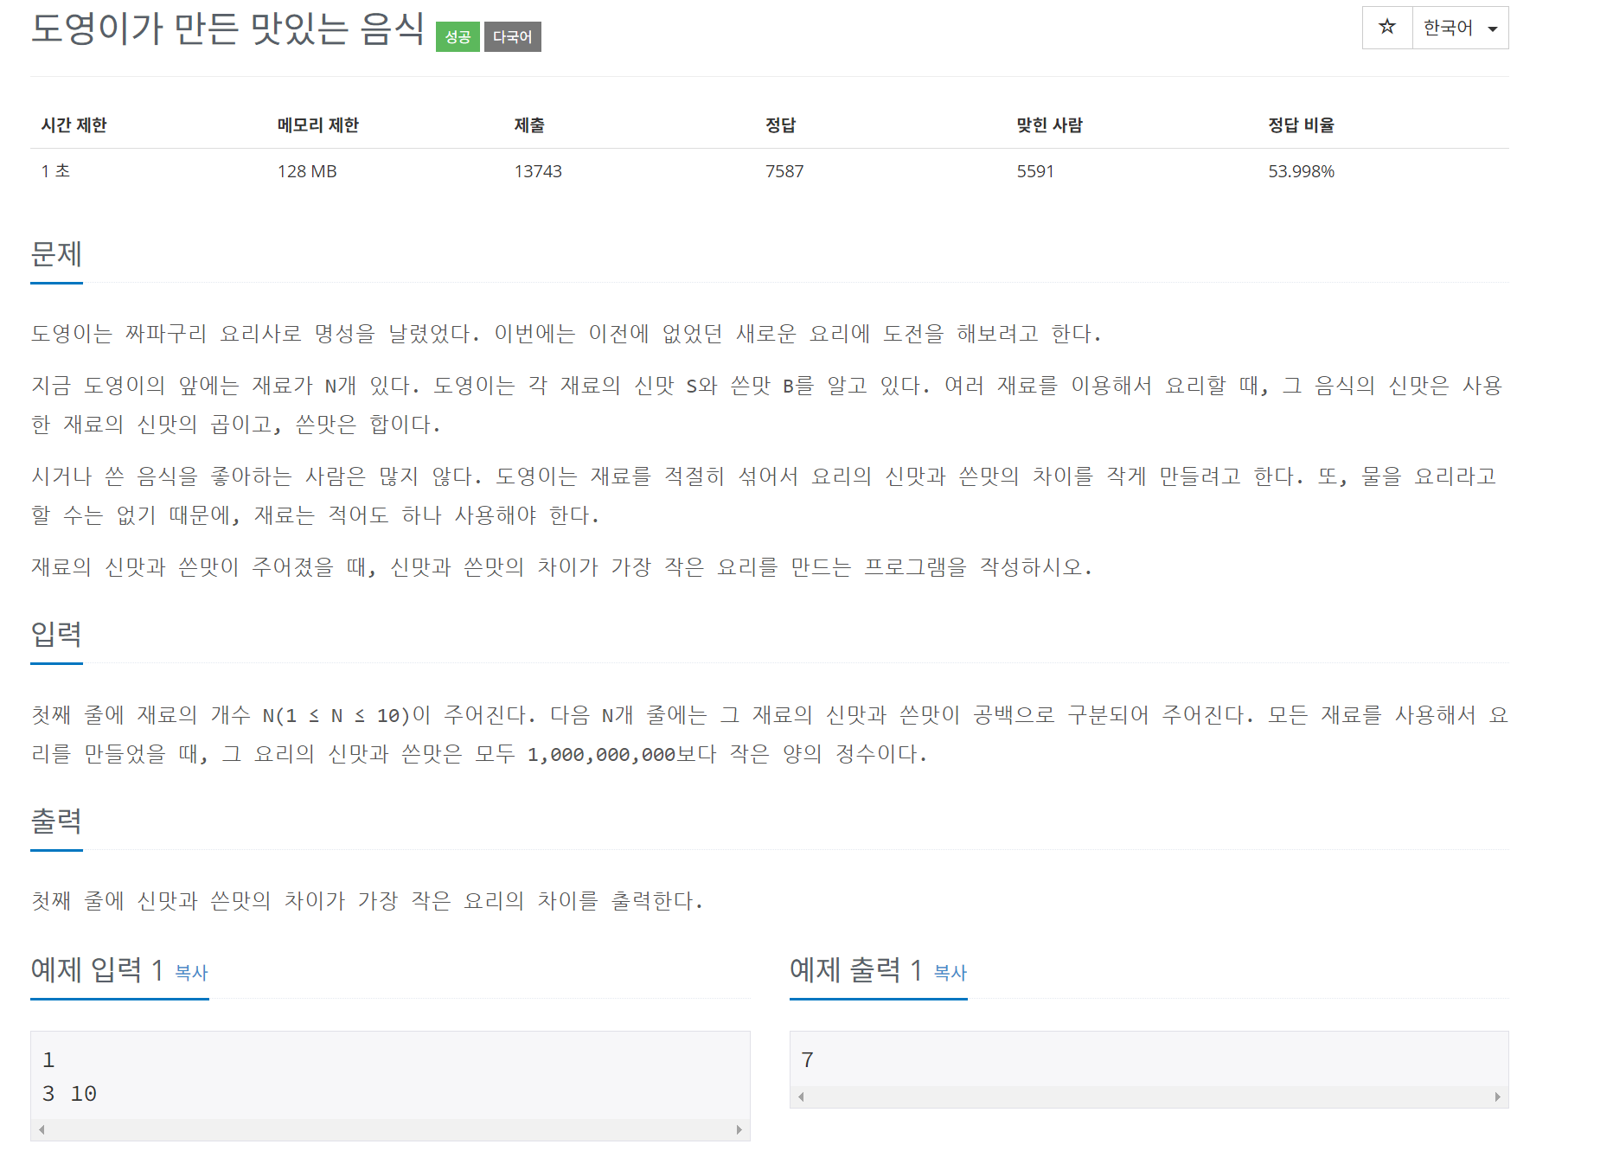Copy example output 1 via 복사 link

point(951,972)
